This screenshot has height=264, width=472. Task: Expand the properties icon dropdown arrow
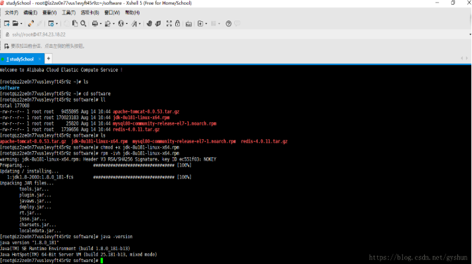(57, 24)
